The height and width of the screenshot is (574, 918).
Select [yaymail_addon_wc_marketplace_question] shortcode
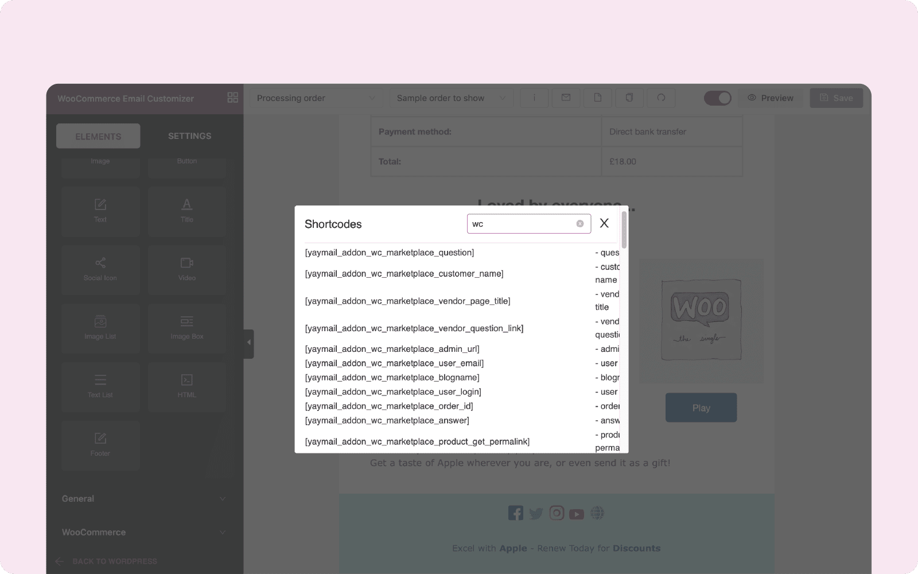390,253
